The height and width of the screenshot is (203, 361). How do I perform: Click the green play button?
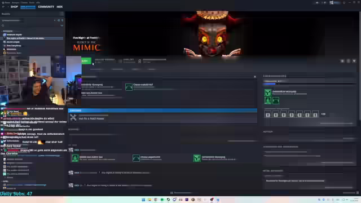coord(86,61)
